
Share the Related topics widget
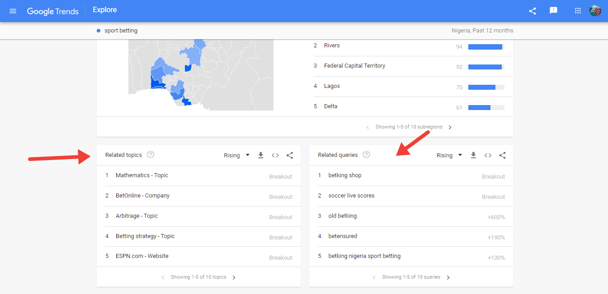pos(290,155)
